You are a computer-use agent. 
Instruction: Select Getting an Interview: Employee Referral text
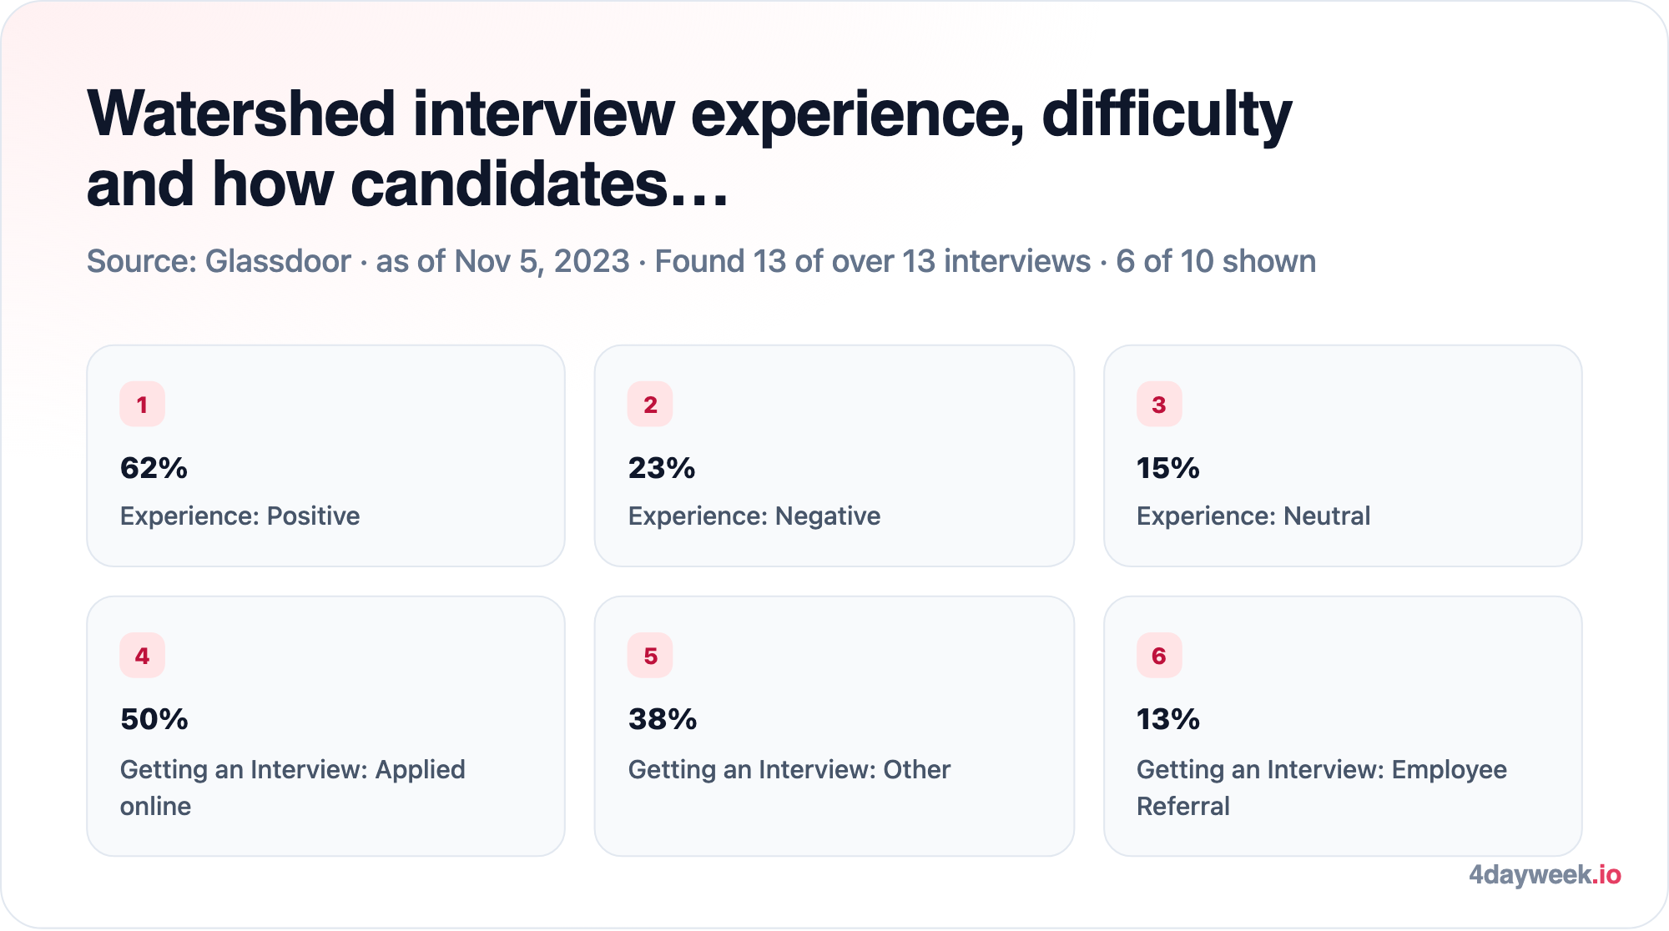[1322, 788]
